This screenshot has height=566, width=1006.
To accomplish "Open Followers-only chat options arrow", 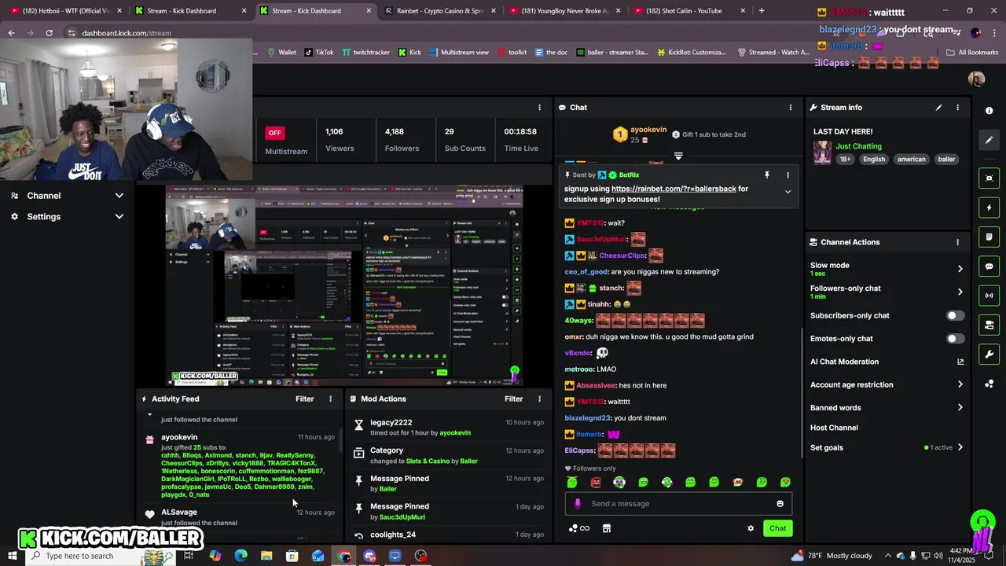I will [x=960, y=292].
